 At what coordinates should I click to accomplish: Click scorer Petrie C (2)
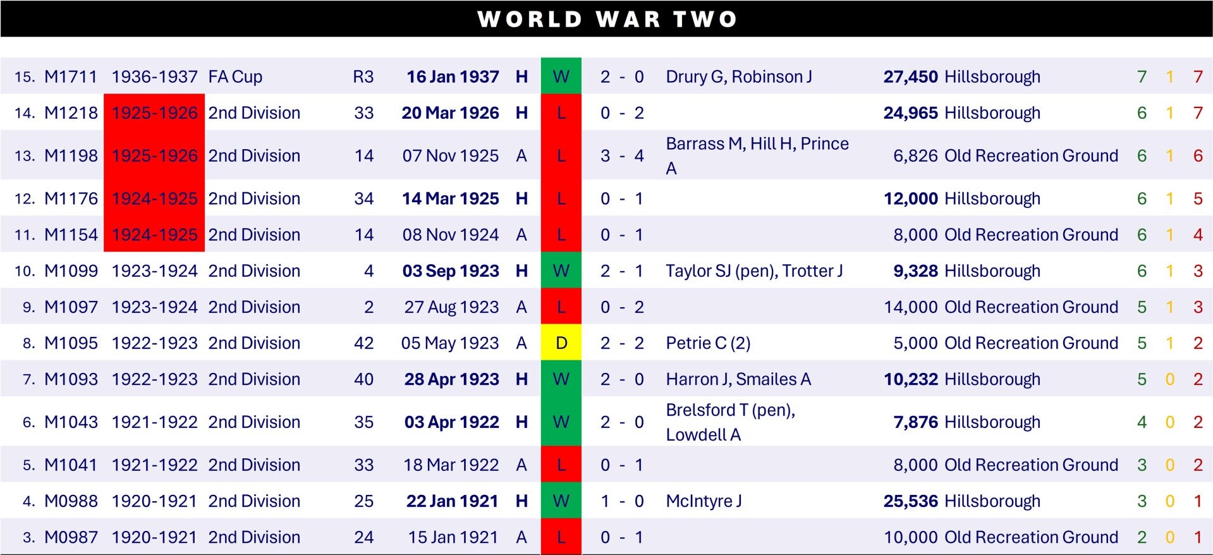coord(708,343)
